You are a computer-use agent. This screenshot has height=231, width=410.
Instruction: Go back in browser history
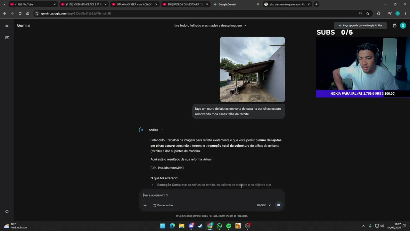[4, 13]
